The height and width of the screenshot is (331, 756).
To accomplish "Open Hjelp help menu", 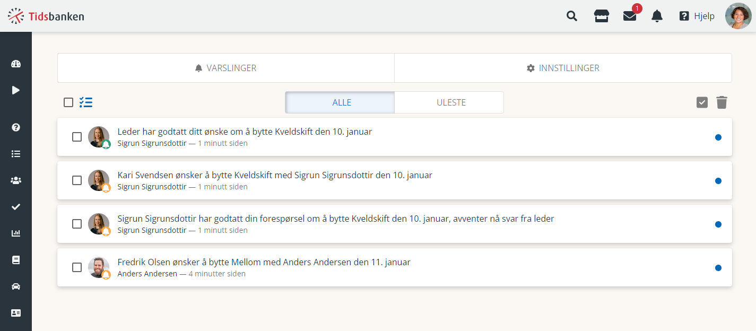I will (x=697, y=16).
